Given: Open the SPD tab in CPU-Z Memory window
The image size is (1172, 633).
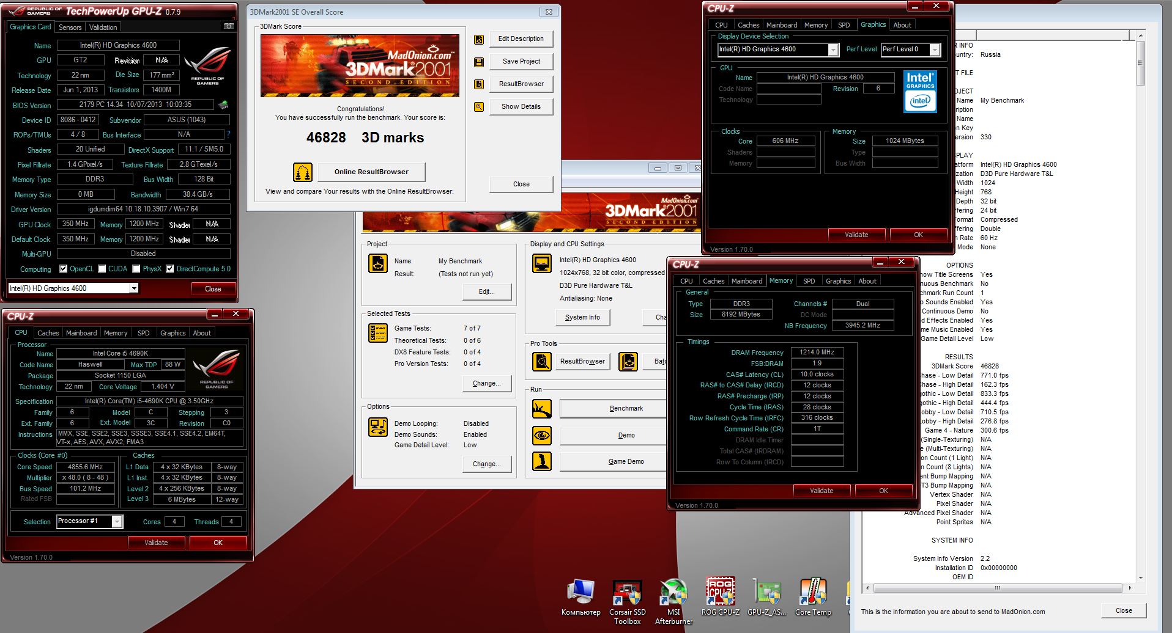Looking at the screenshot, I should tap(809, 281).
